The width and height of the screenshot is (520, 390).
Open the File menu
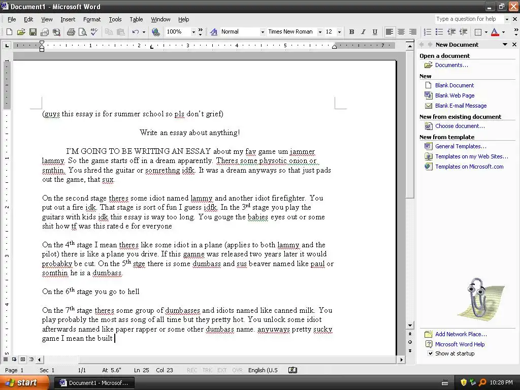coord(12,19)
